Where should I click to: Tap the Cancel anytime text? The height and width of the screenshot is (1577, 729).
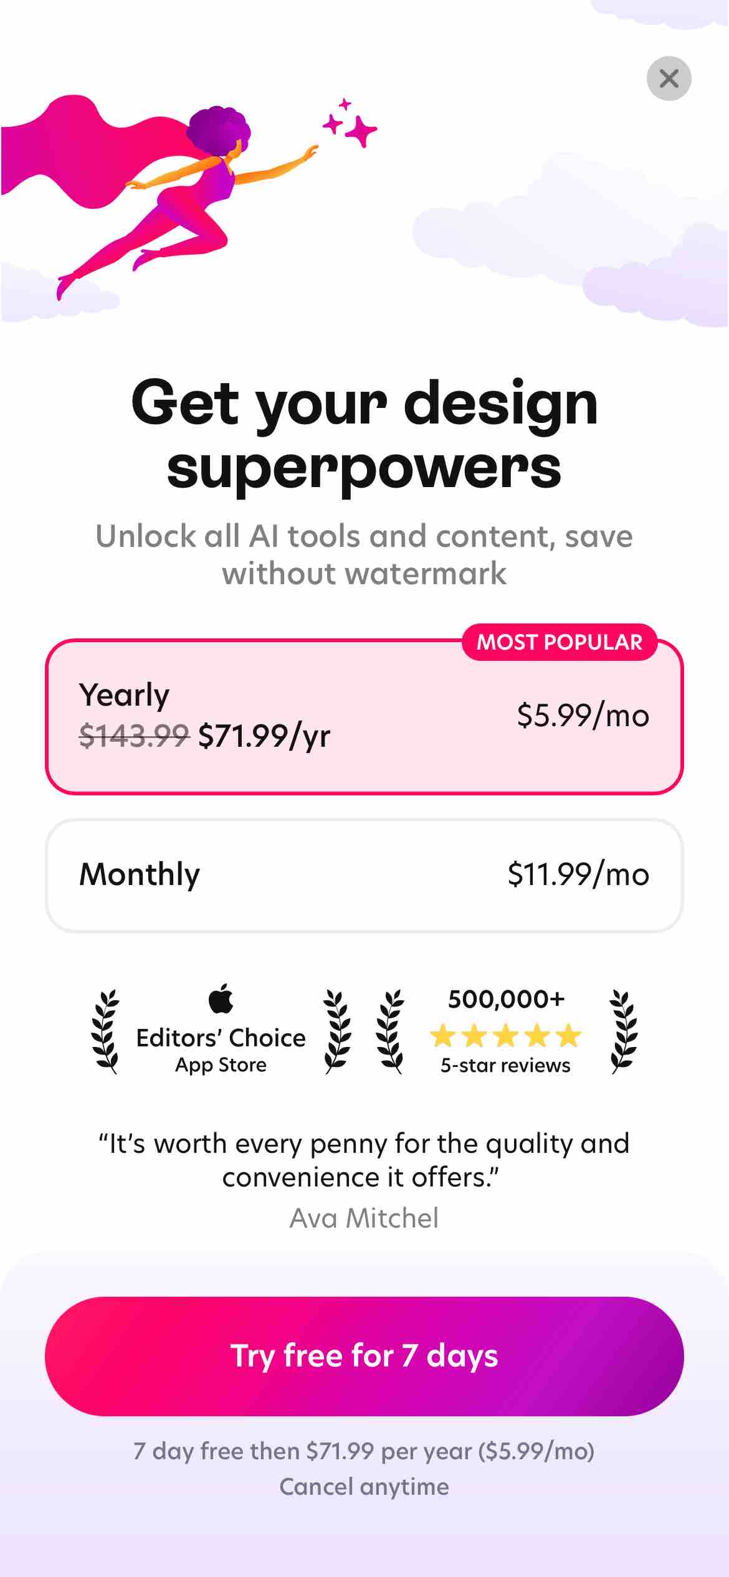(364, 1487)
